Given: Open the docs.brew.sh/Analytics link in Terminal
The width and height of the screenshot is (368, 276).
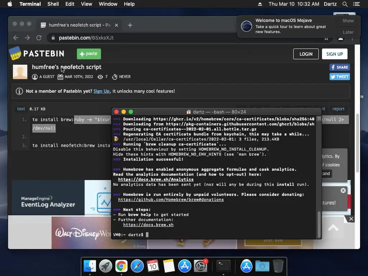Looking at the screenshot, I should (156, 179).
